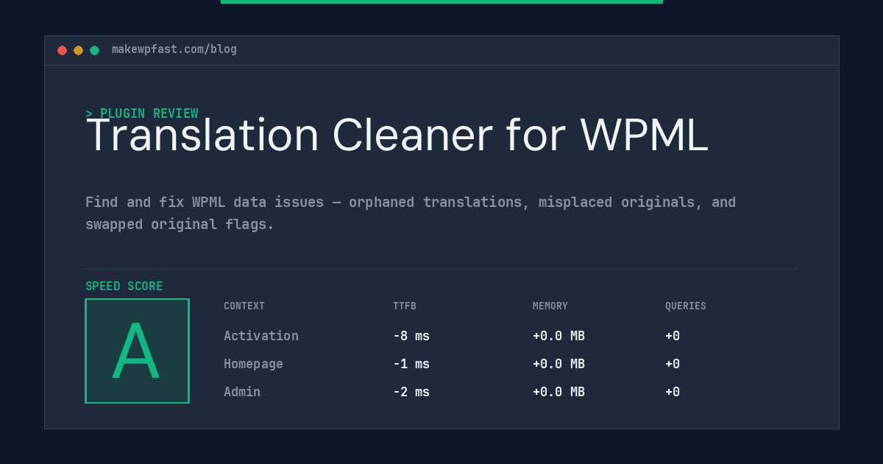
Task: Click the 'MEMORY' column header
Action: pyautogui.click(x=550, y=306)
